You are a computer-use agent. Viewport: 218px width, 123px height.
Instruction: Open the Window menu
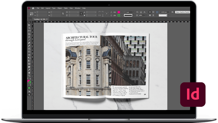click(x=78, y=8)
